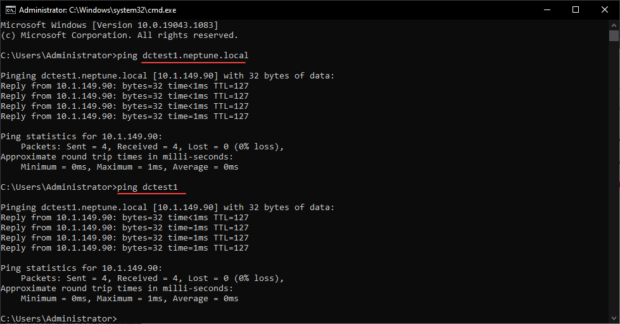Screen dimensions: 620x324
Task: Click the vertical scrollbar thumb
Action: pyautogui.click(x=614, y=36)
